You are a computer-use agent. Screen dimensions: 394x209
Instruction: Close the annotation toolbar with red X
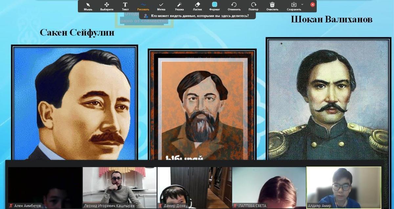pyautogui.click(x=313, y=5)
